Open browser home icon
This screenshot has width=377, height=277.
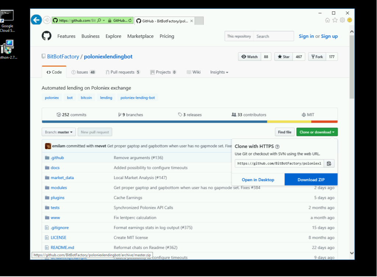(327, 20)
